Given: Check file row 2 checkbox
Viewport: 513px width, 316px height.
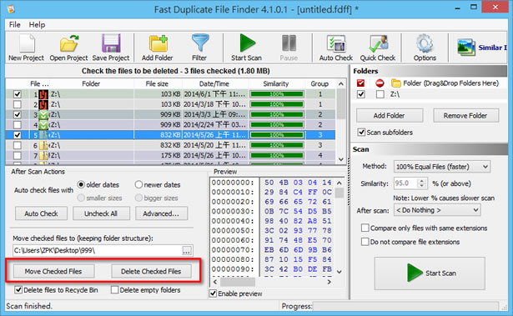Looking at the screenshot, I should tap(18, 104).
